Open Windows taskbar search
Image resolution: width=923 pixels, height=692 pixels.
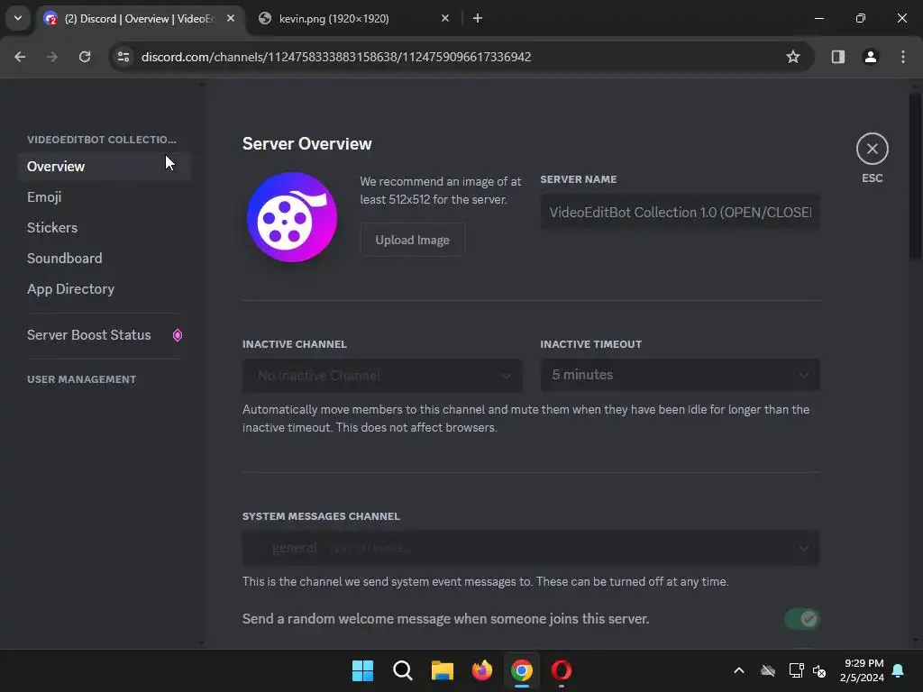pos(403,670)
